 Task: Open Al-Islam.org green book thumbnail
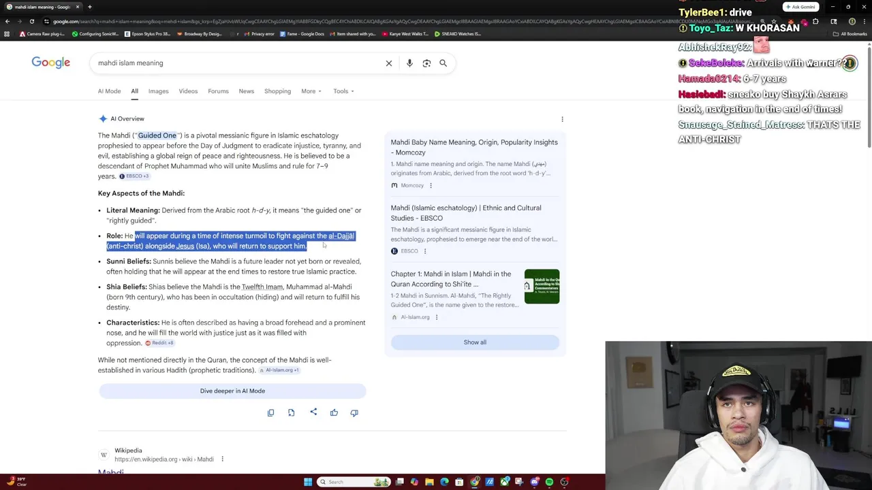[542, 287]
